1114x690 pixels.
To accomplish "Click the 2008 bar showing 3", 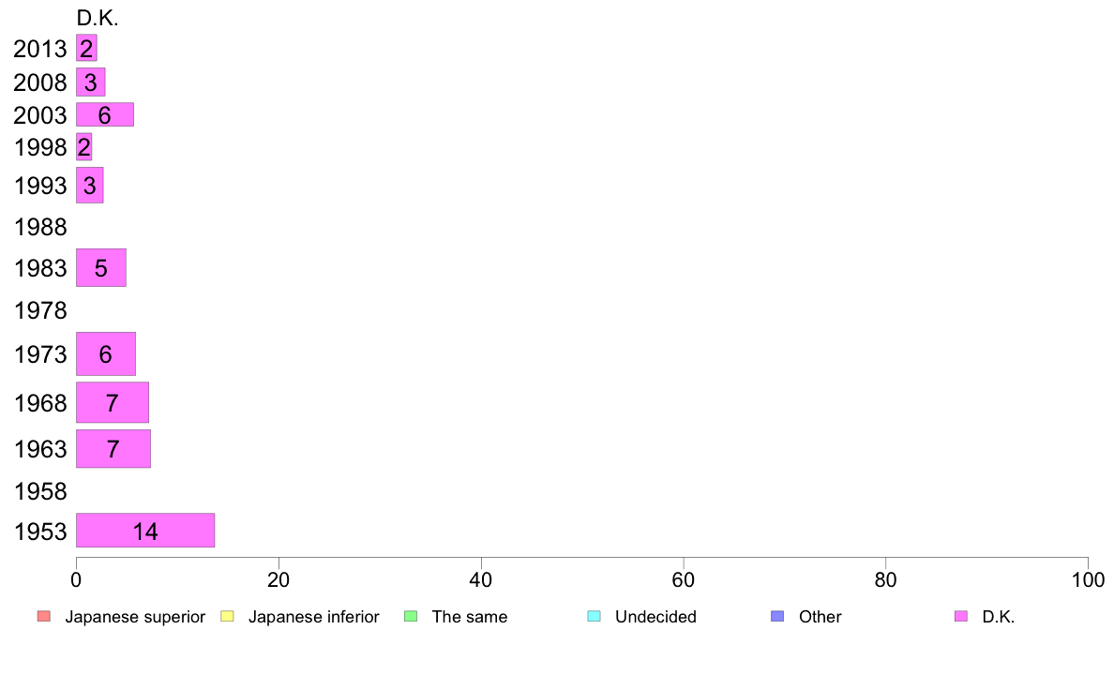I will (x=91, y=82).
